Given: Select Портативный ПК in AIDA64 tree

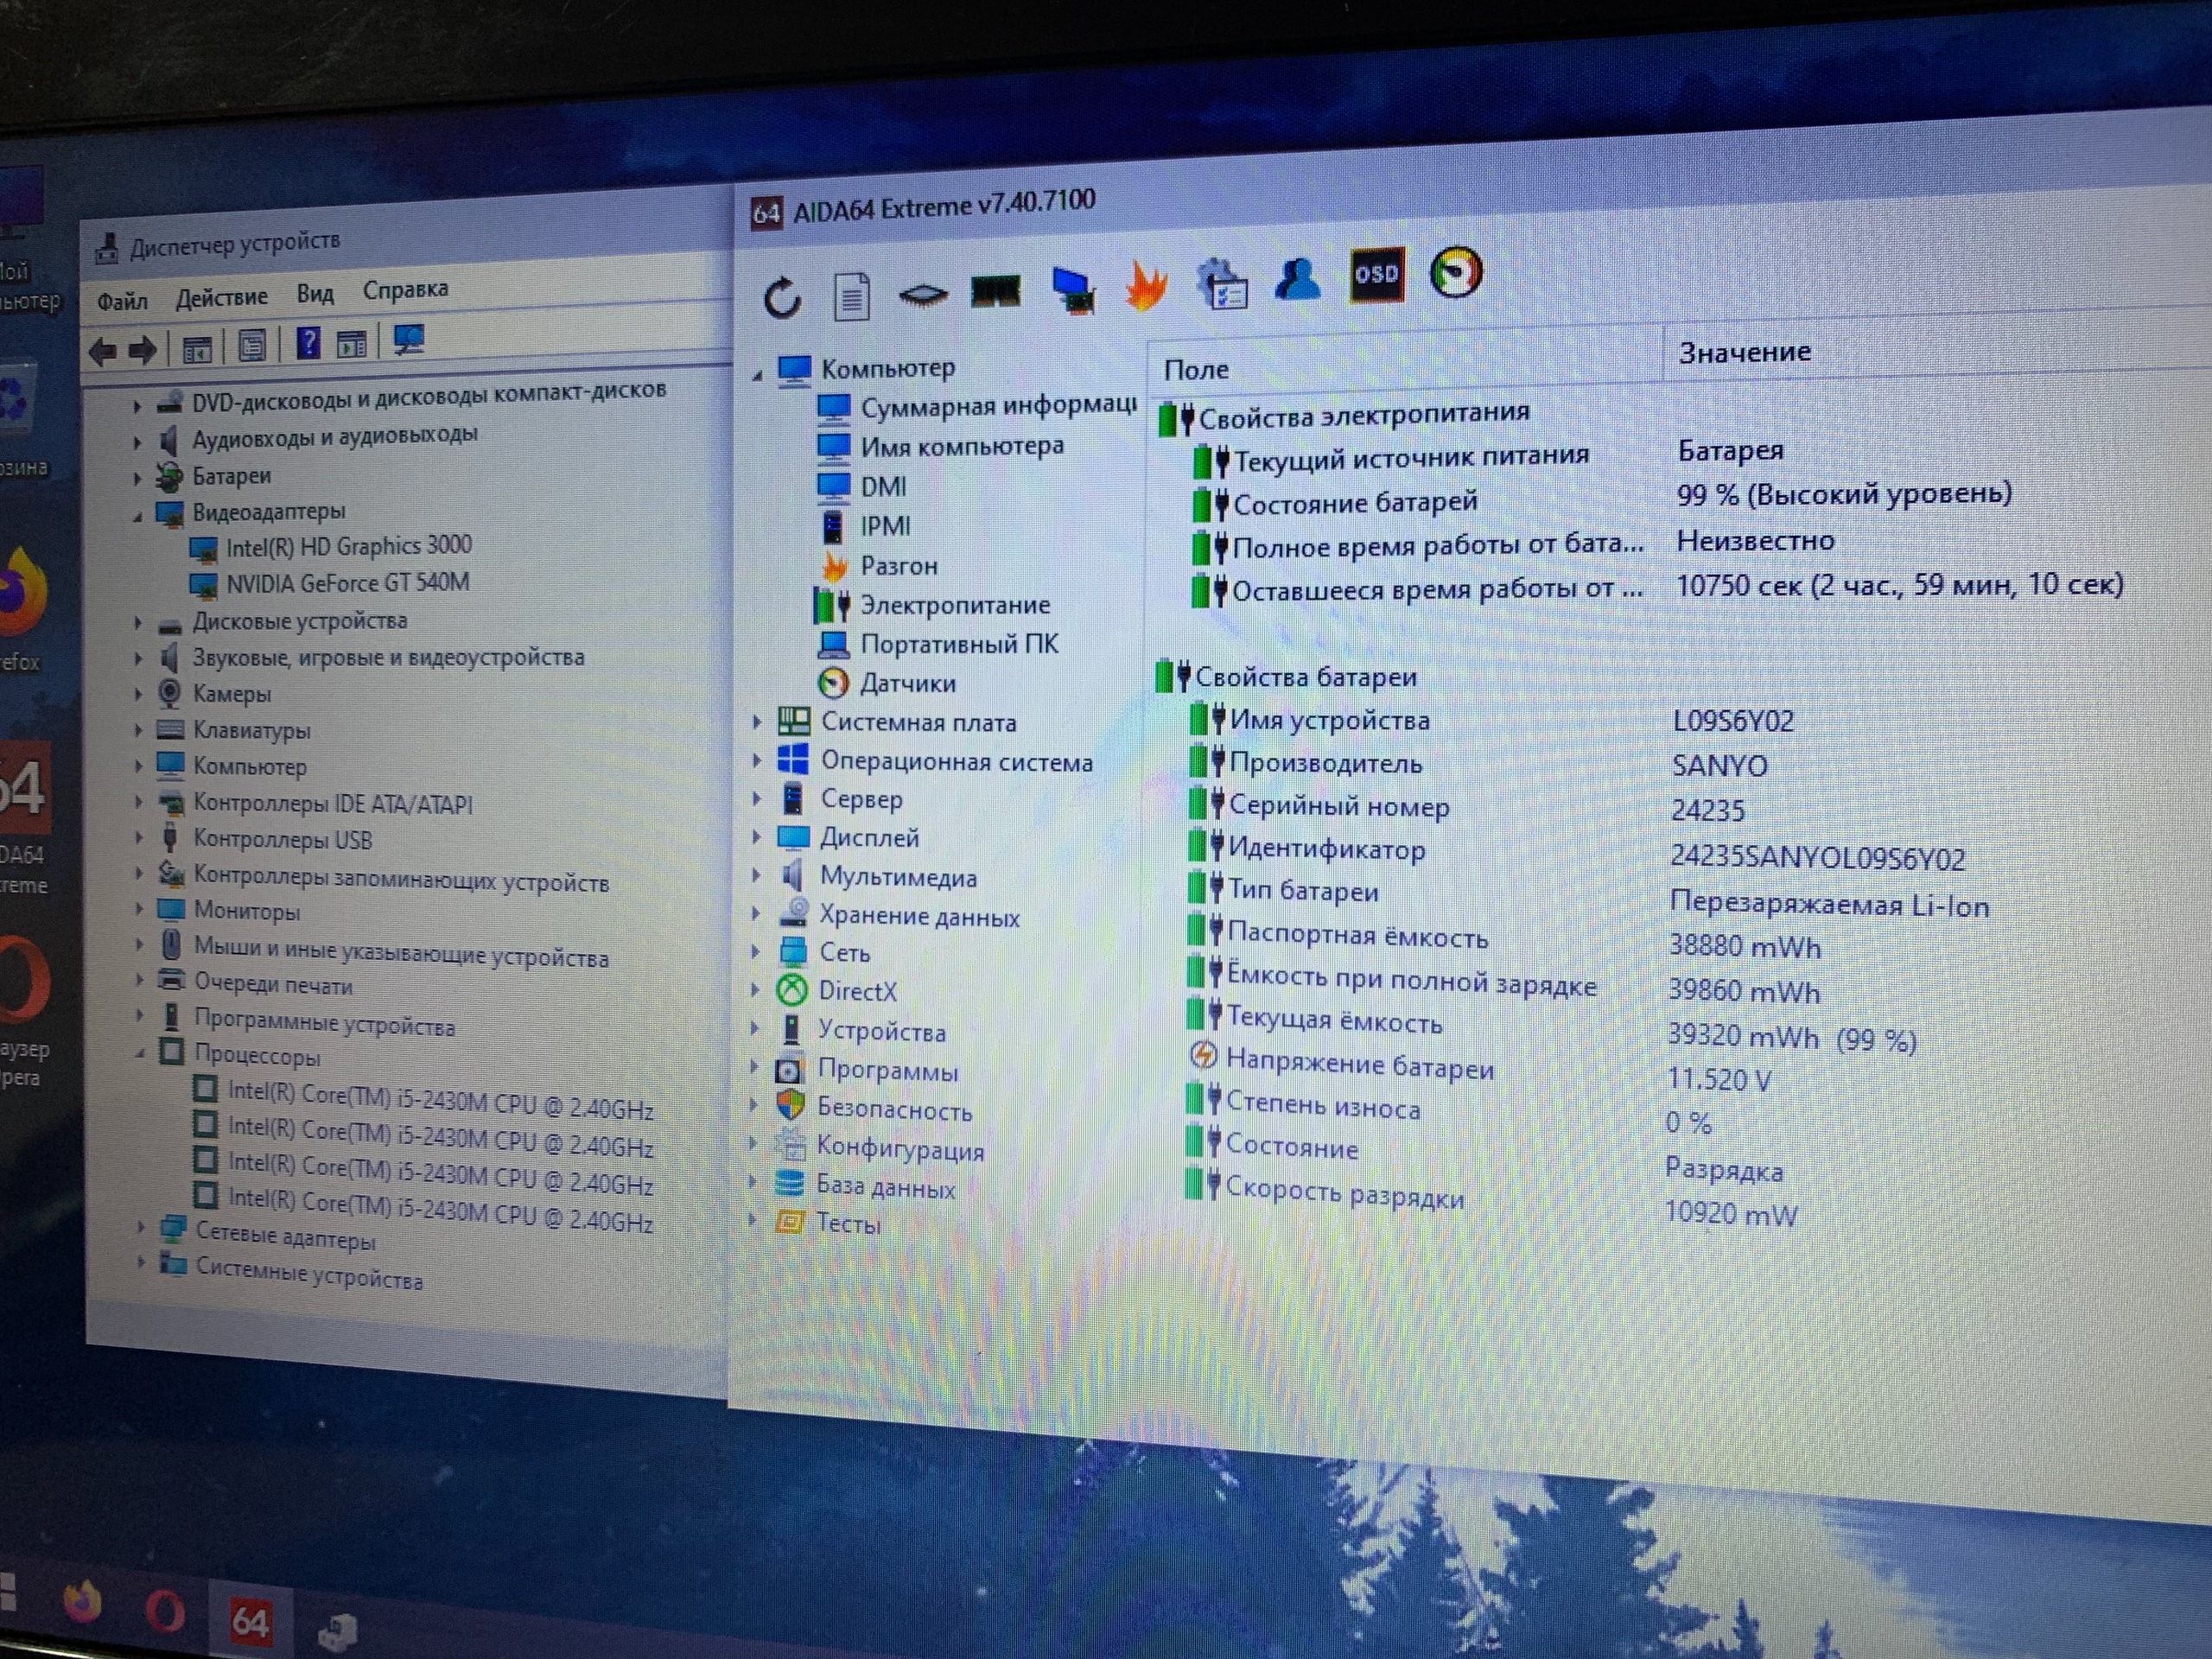Looking at the screenshot, I should (959, 644).
